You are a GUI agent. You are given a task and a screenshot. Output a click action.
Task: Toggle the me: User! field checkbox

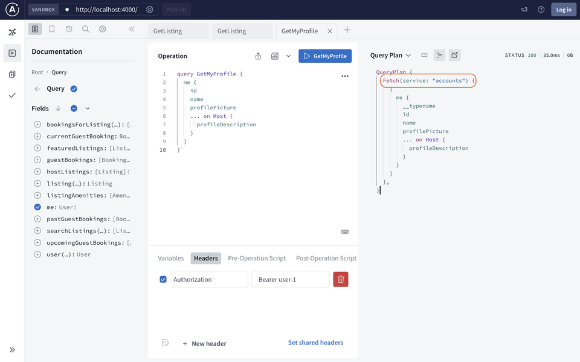coord(37,207)
